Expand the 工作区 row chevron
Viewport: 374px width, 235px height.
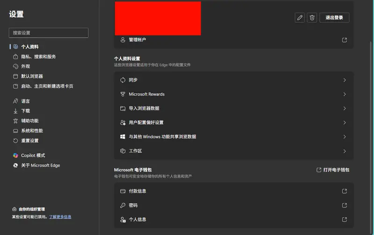coord(345,151)
